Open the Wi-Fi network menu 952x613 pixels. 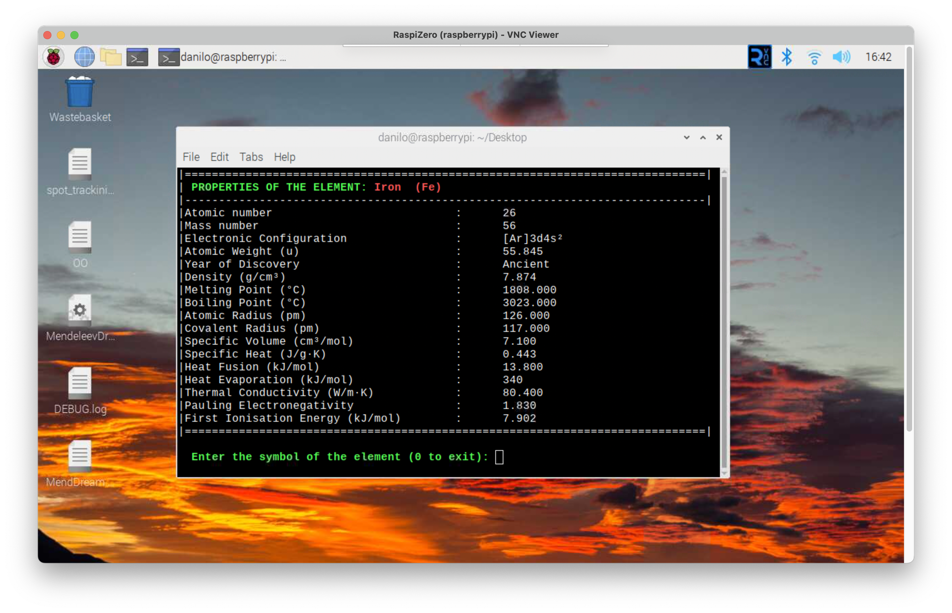click(x=814, y=57)
